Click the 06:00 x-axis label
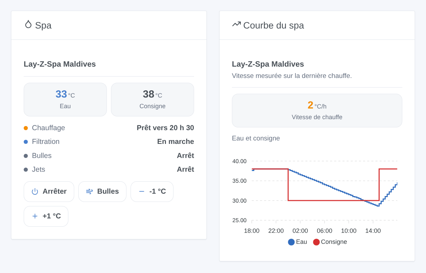Viewport: 426px width, 273px height. (324, 231)
